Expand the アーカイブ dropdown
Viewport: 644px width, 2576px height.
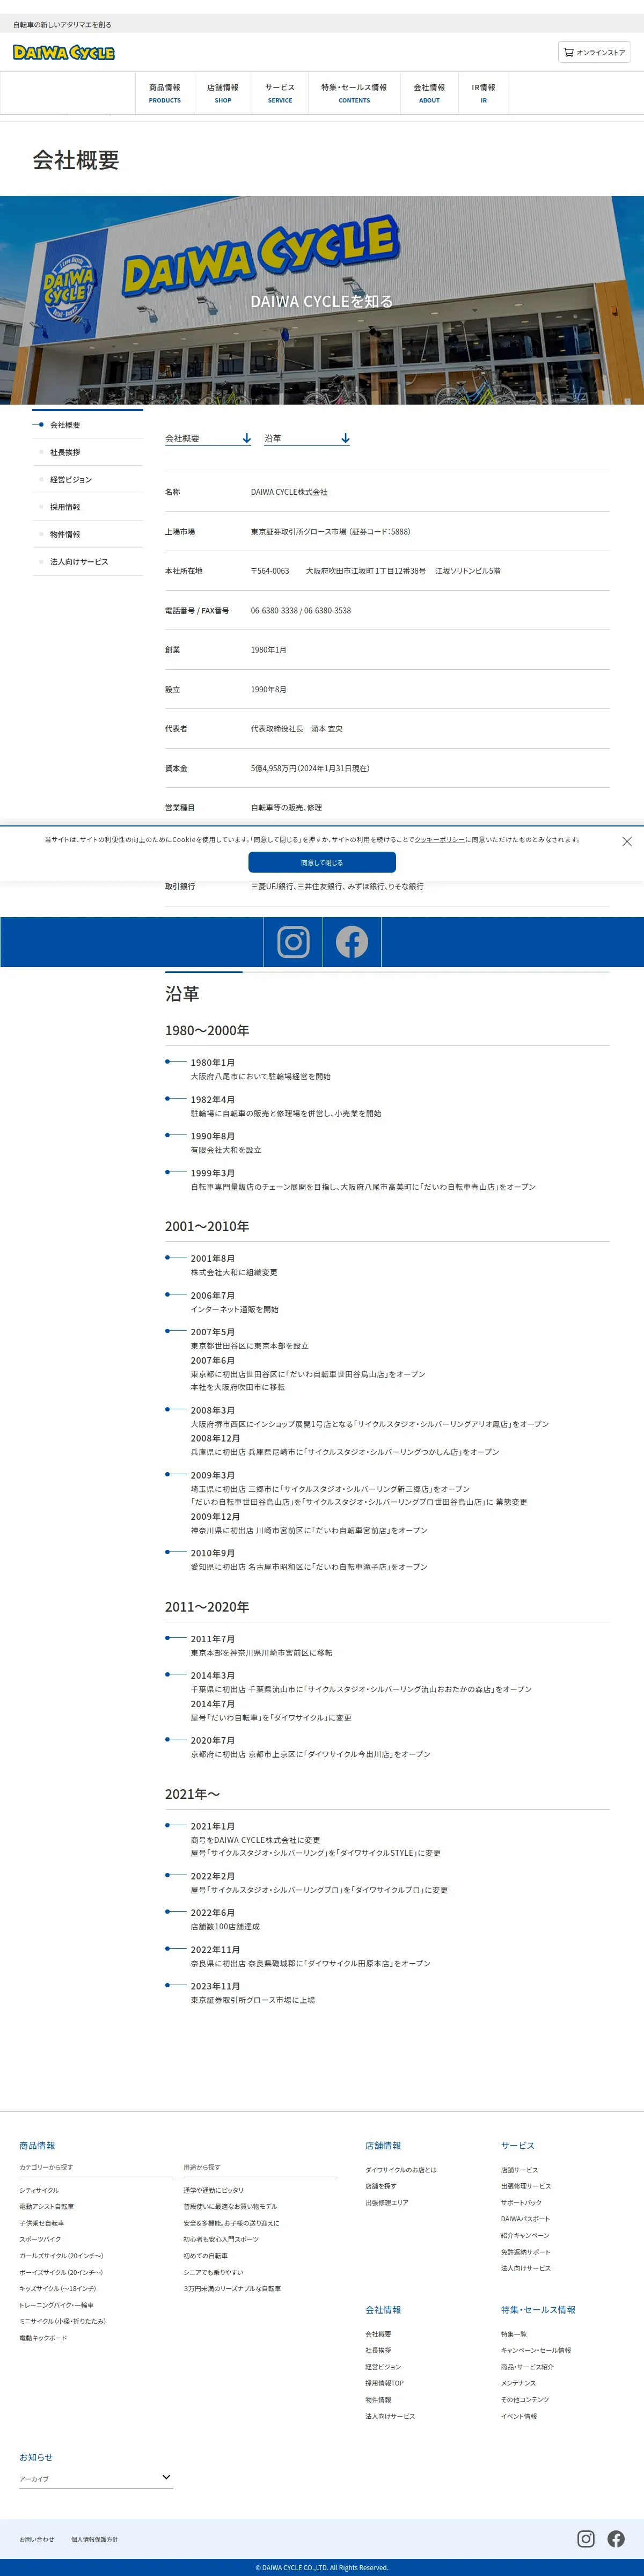pyautogui.click(x=96, y=2478)
